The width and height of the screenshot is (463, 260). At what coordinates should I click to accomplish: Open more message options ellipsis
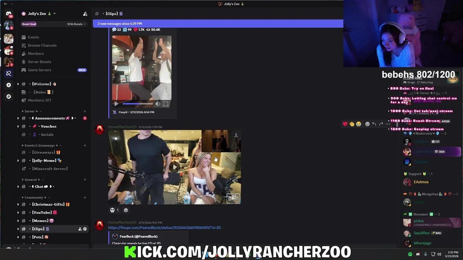click(x=388, y=124)
